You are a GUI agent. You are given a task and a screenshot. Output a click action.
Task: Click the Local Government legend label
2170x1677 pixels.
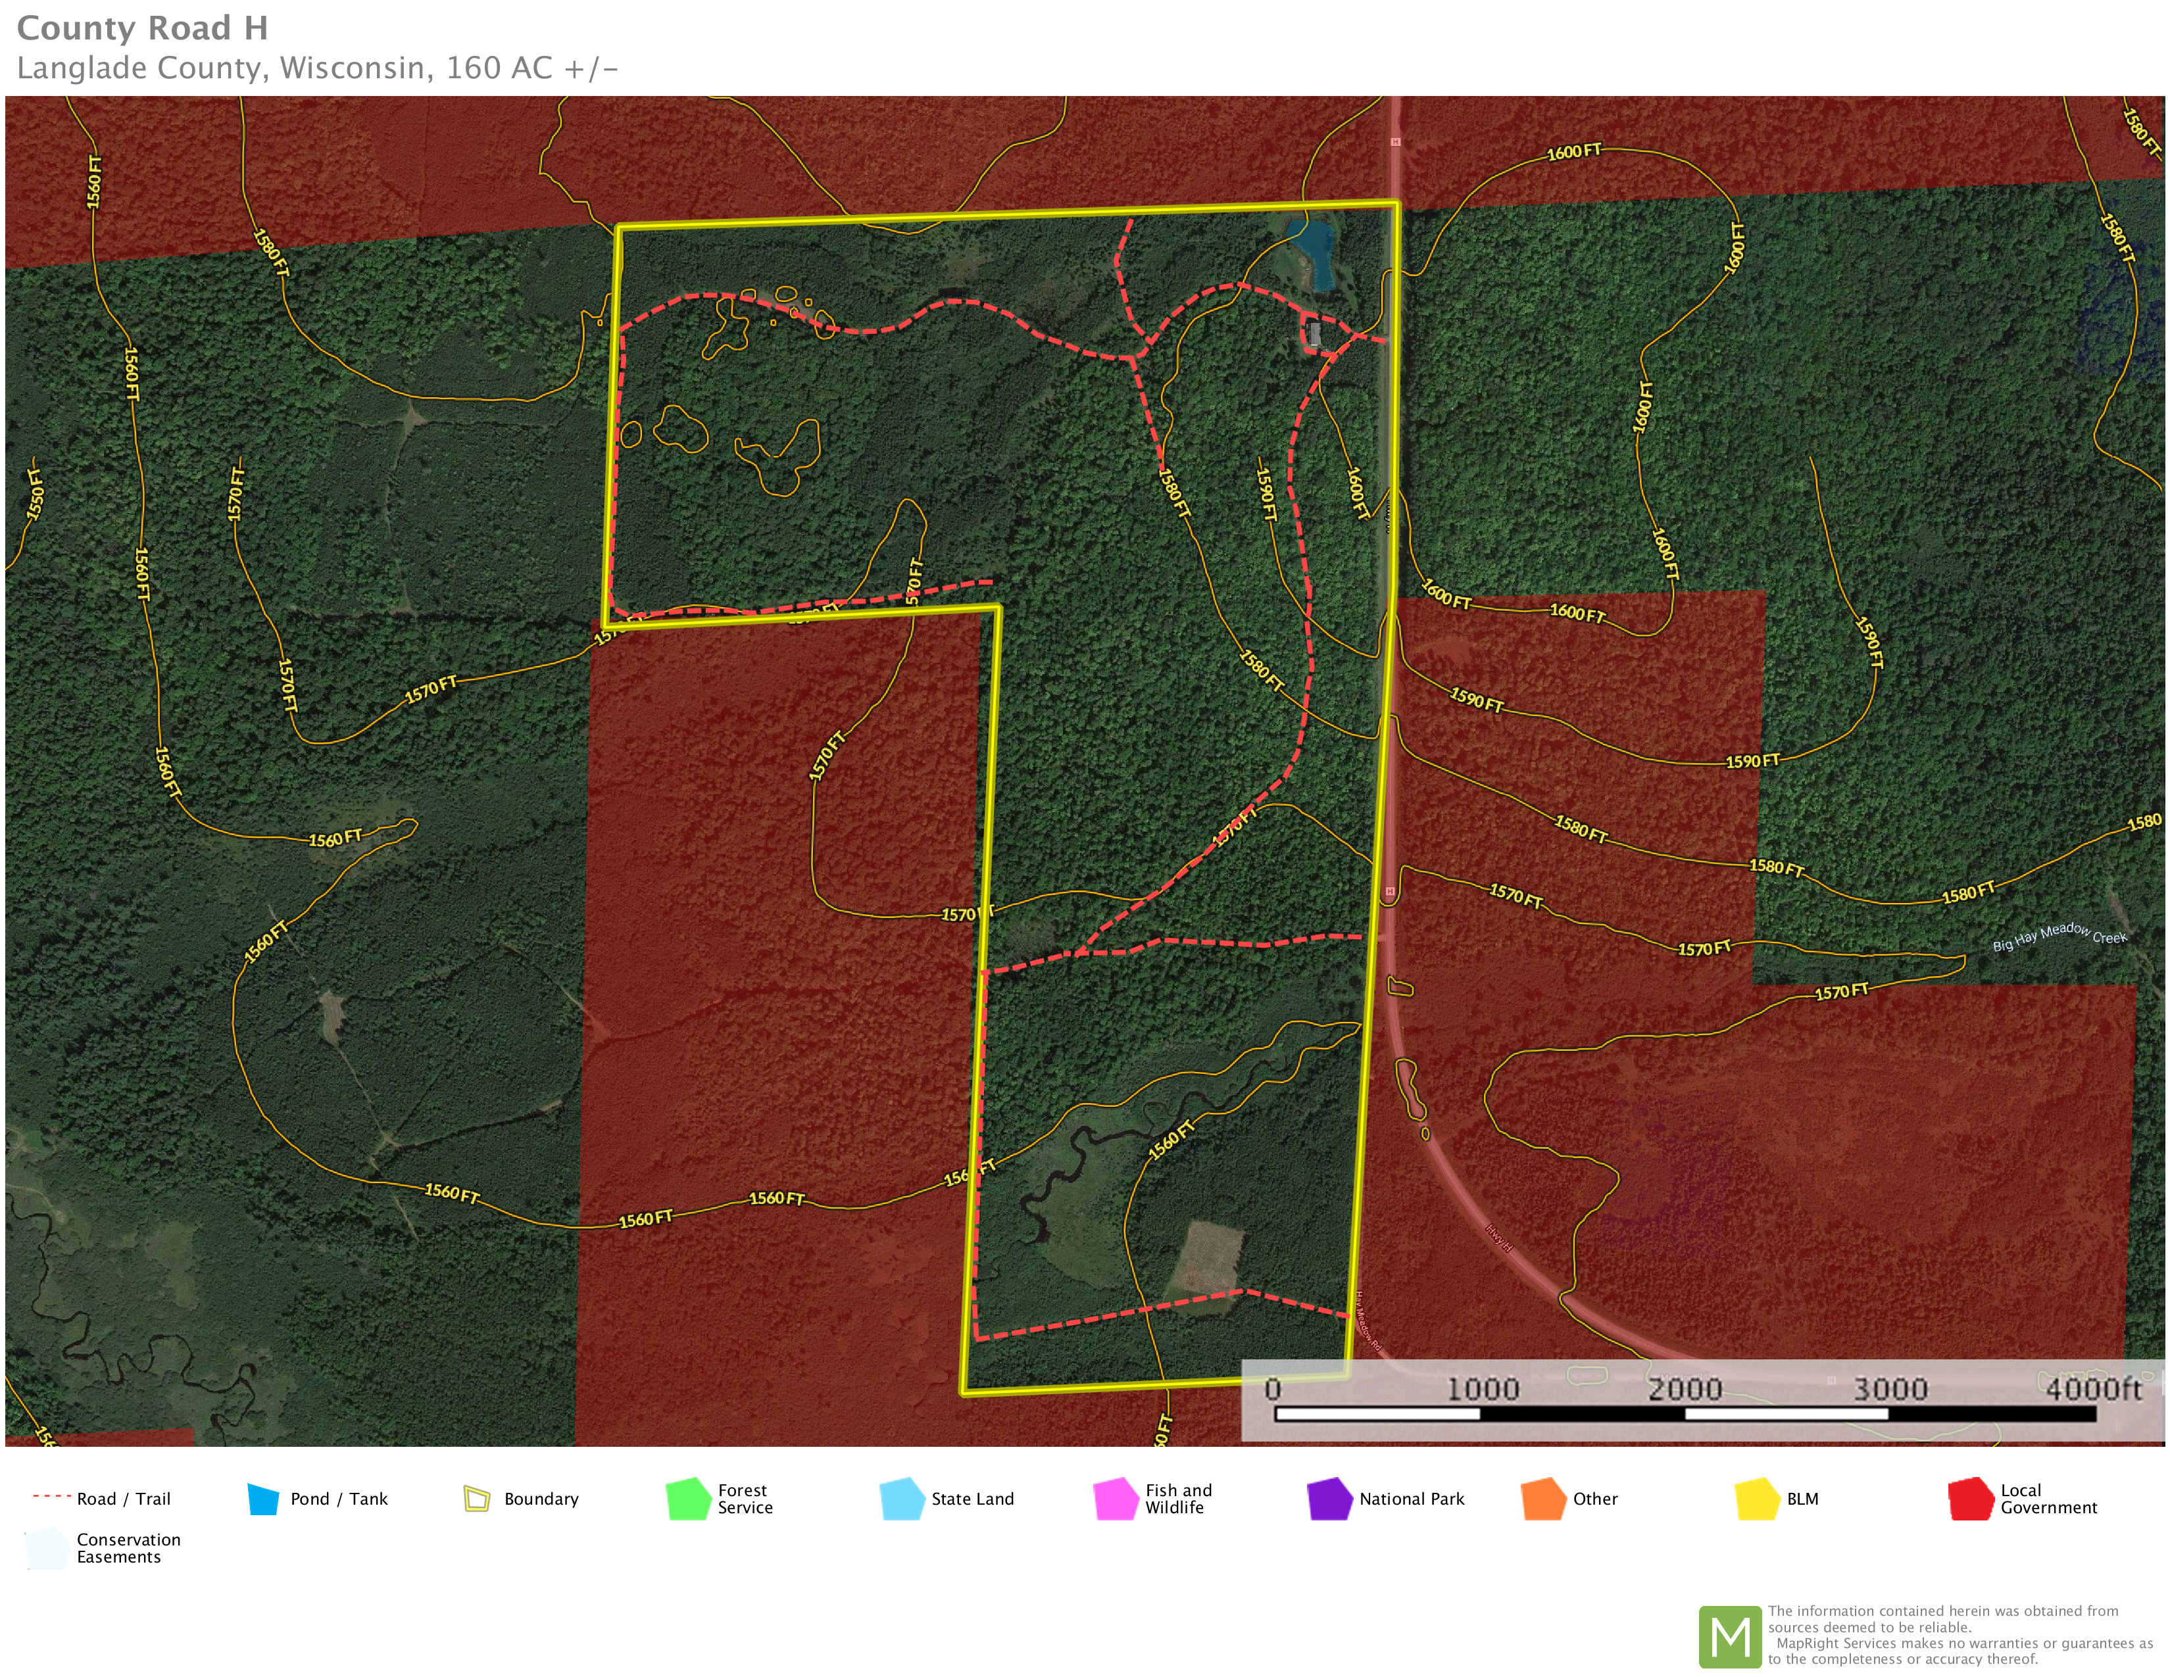coord(2048,1499)
